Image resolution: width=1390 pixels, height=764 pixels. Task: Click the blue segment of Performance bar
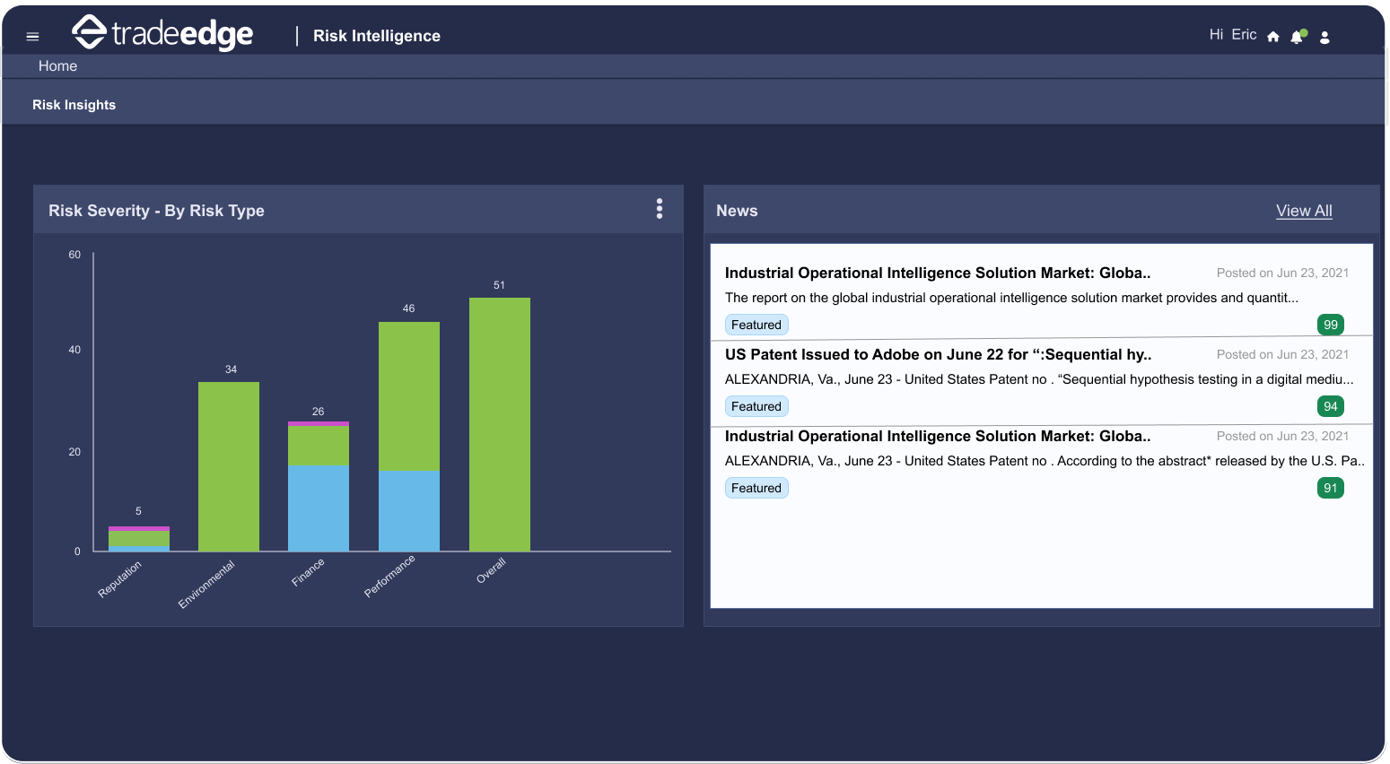click(x=409, y=510)
